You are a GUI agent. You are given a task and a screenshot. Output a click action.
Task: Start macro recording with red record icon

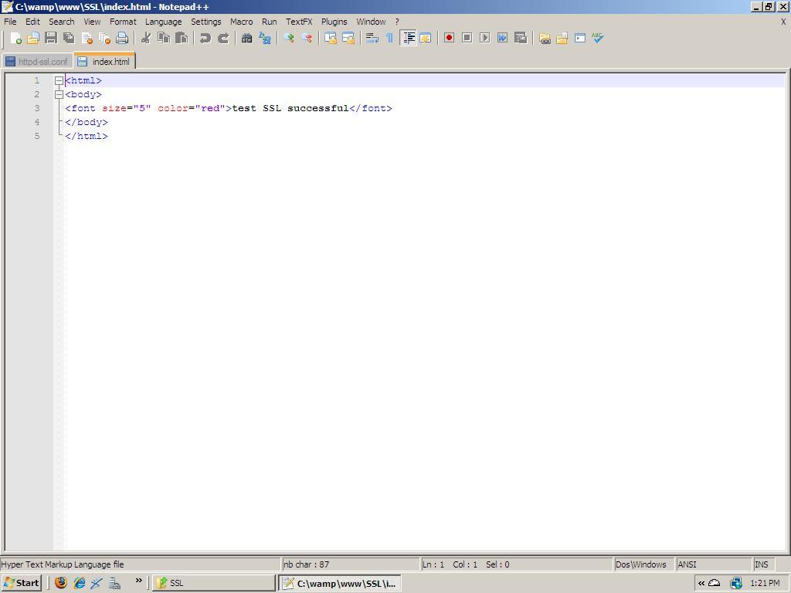[449, 38]
